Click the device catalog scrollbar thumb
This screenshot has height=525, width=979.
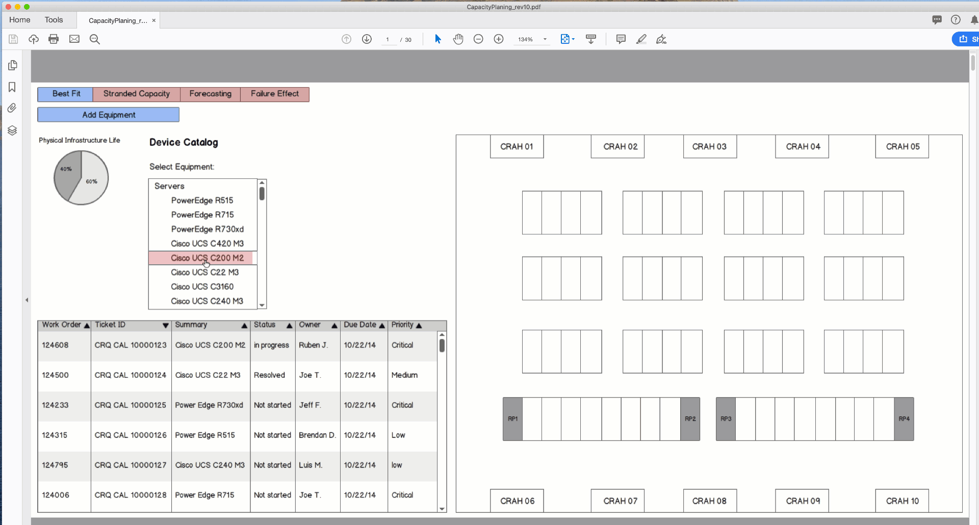[x=262, y=194]
